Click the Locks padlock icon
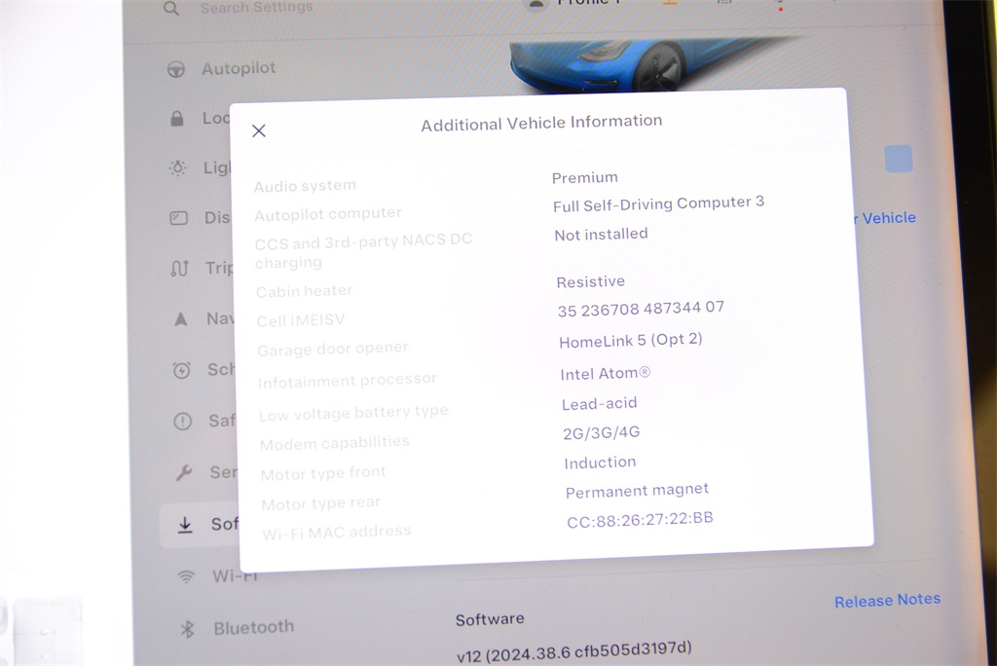This screenshot has height=666, width=997. point(177,119)
